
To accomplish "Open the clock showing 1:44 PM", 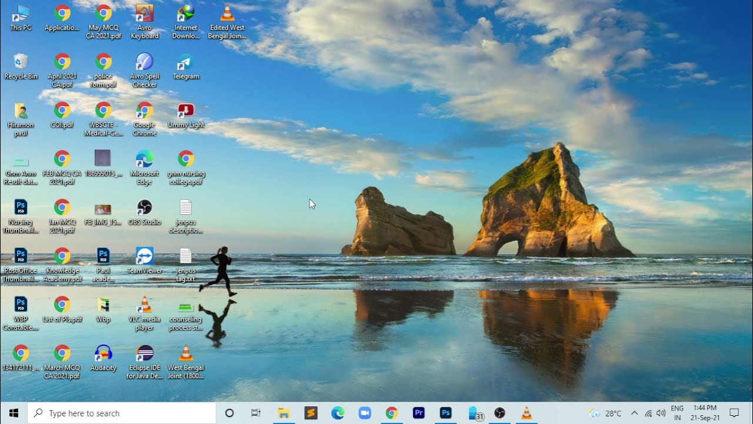I will pos(705,413).
